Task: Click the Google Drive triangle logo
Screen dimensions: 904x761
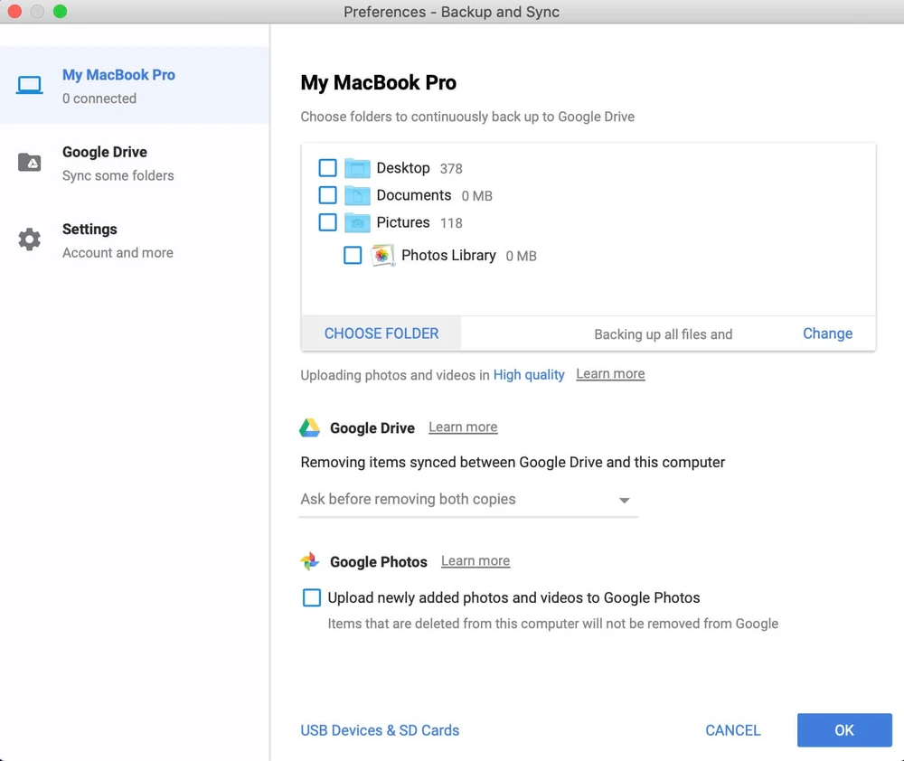Action: 310,428
